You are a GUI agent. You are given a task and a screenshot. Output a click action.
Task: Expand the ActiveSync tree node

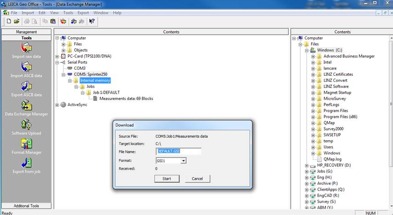(x=57, y=105)
